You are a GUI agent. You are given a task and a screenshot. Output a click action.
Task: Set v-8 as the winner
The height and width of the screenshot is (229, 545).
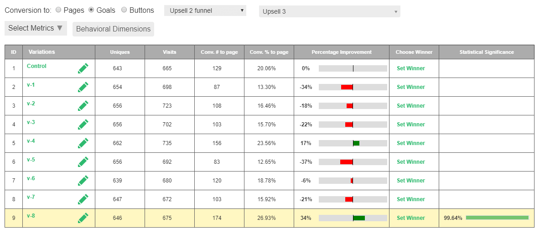point(410,218)
